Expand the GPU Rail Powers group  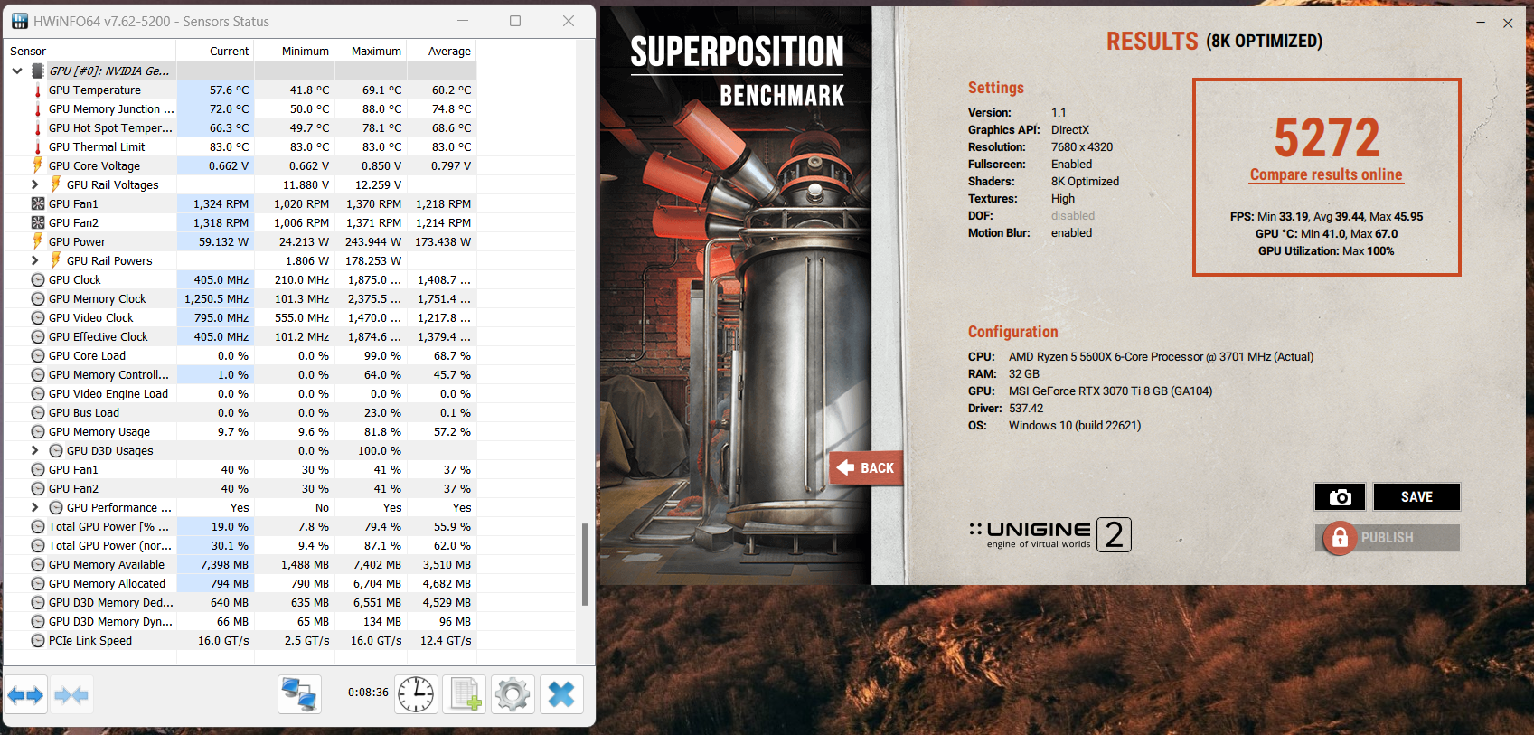tap(35, 260)
